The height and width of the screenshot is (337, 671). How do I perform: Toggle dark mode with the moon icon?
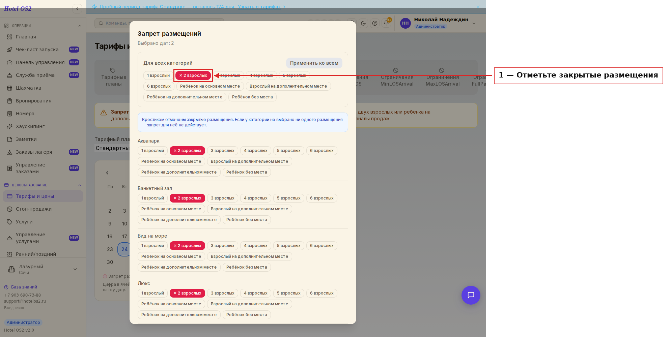[363, 23]
